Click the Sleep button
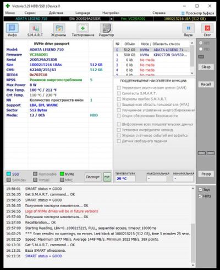Viewport: 220px width, 270px height. [x=206, y=67]
